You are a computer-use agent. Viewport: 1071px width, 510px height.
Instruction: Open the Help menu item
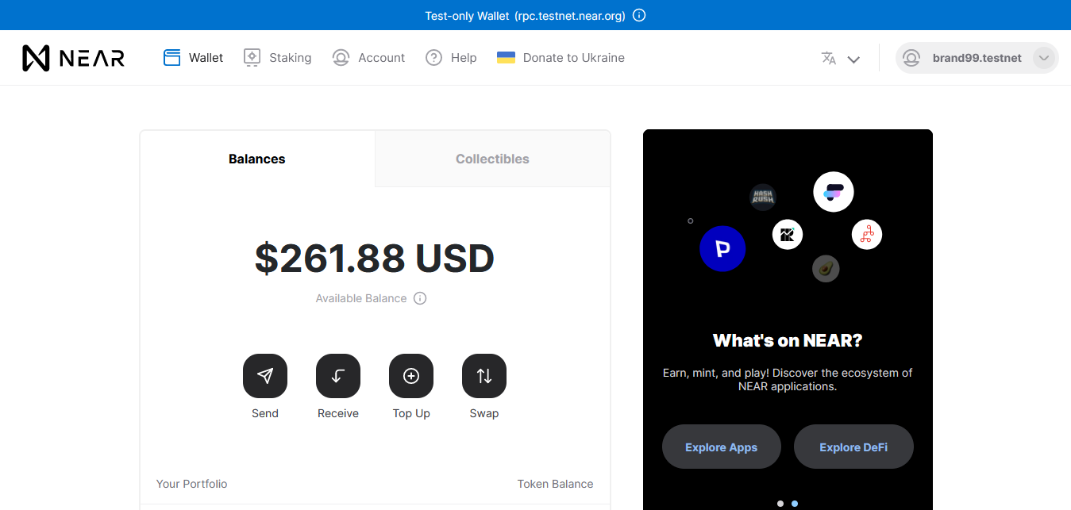(451, 58)
